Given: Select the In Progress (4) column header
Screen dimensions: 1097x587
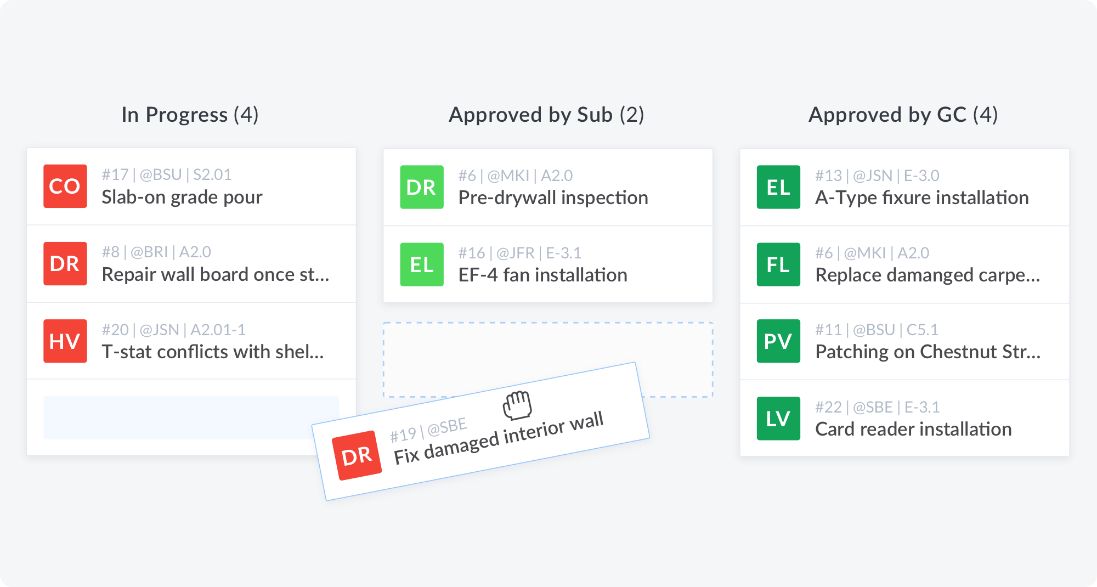Looking at the screenshot, I should (190, 115).
